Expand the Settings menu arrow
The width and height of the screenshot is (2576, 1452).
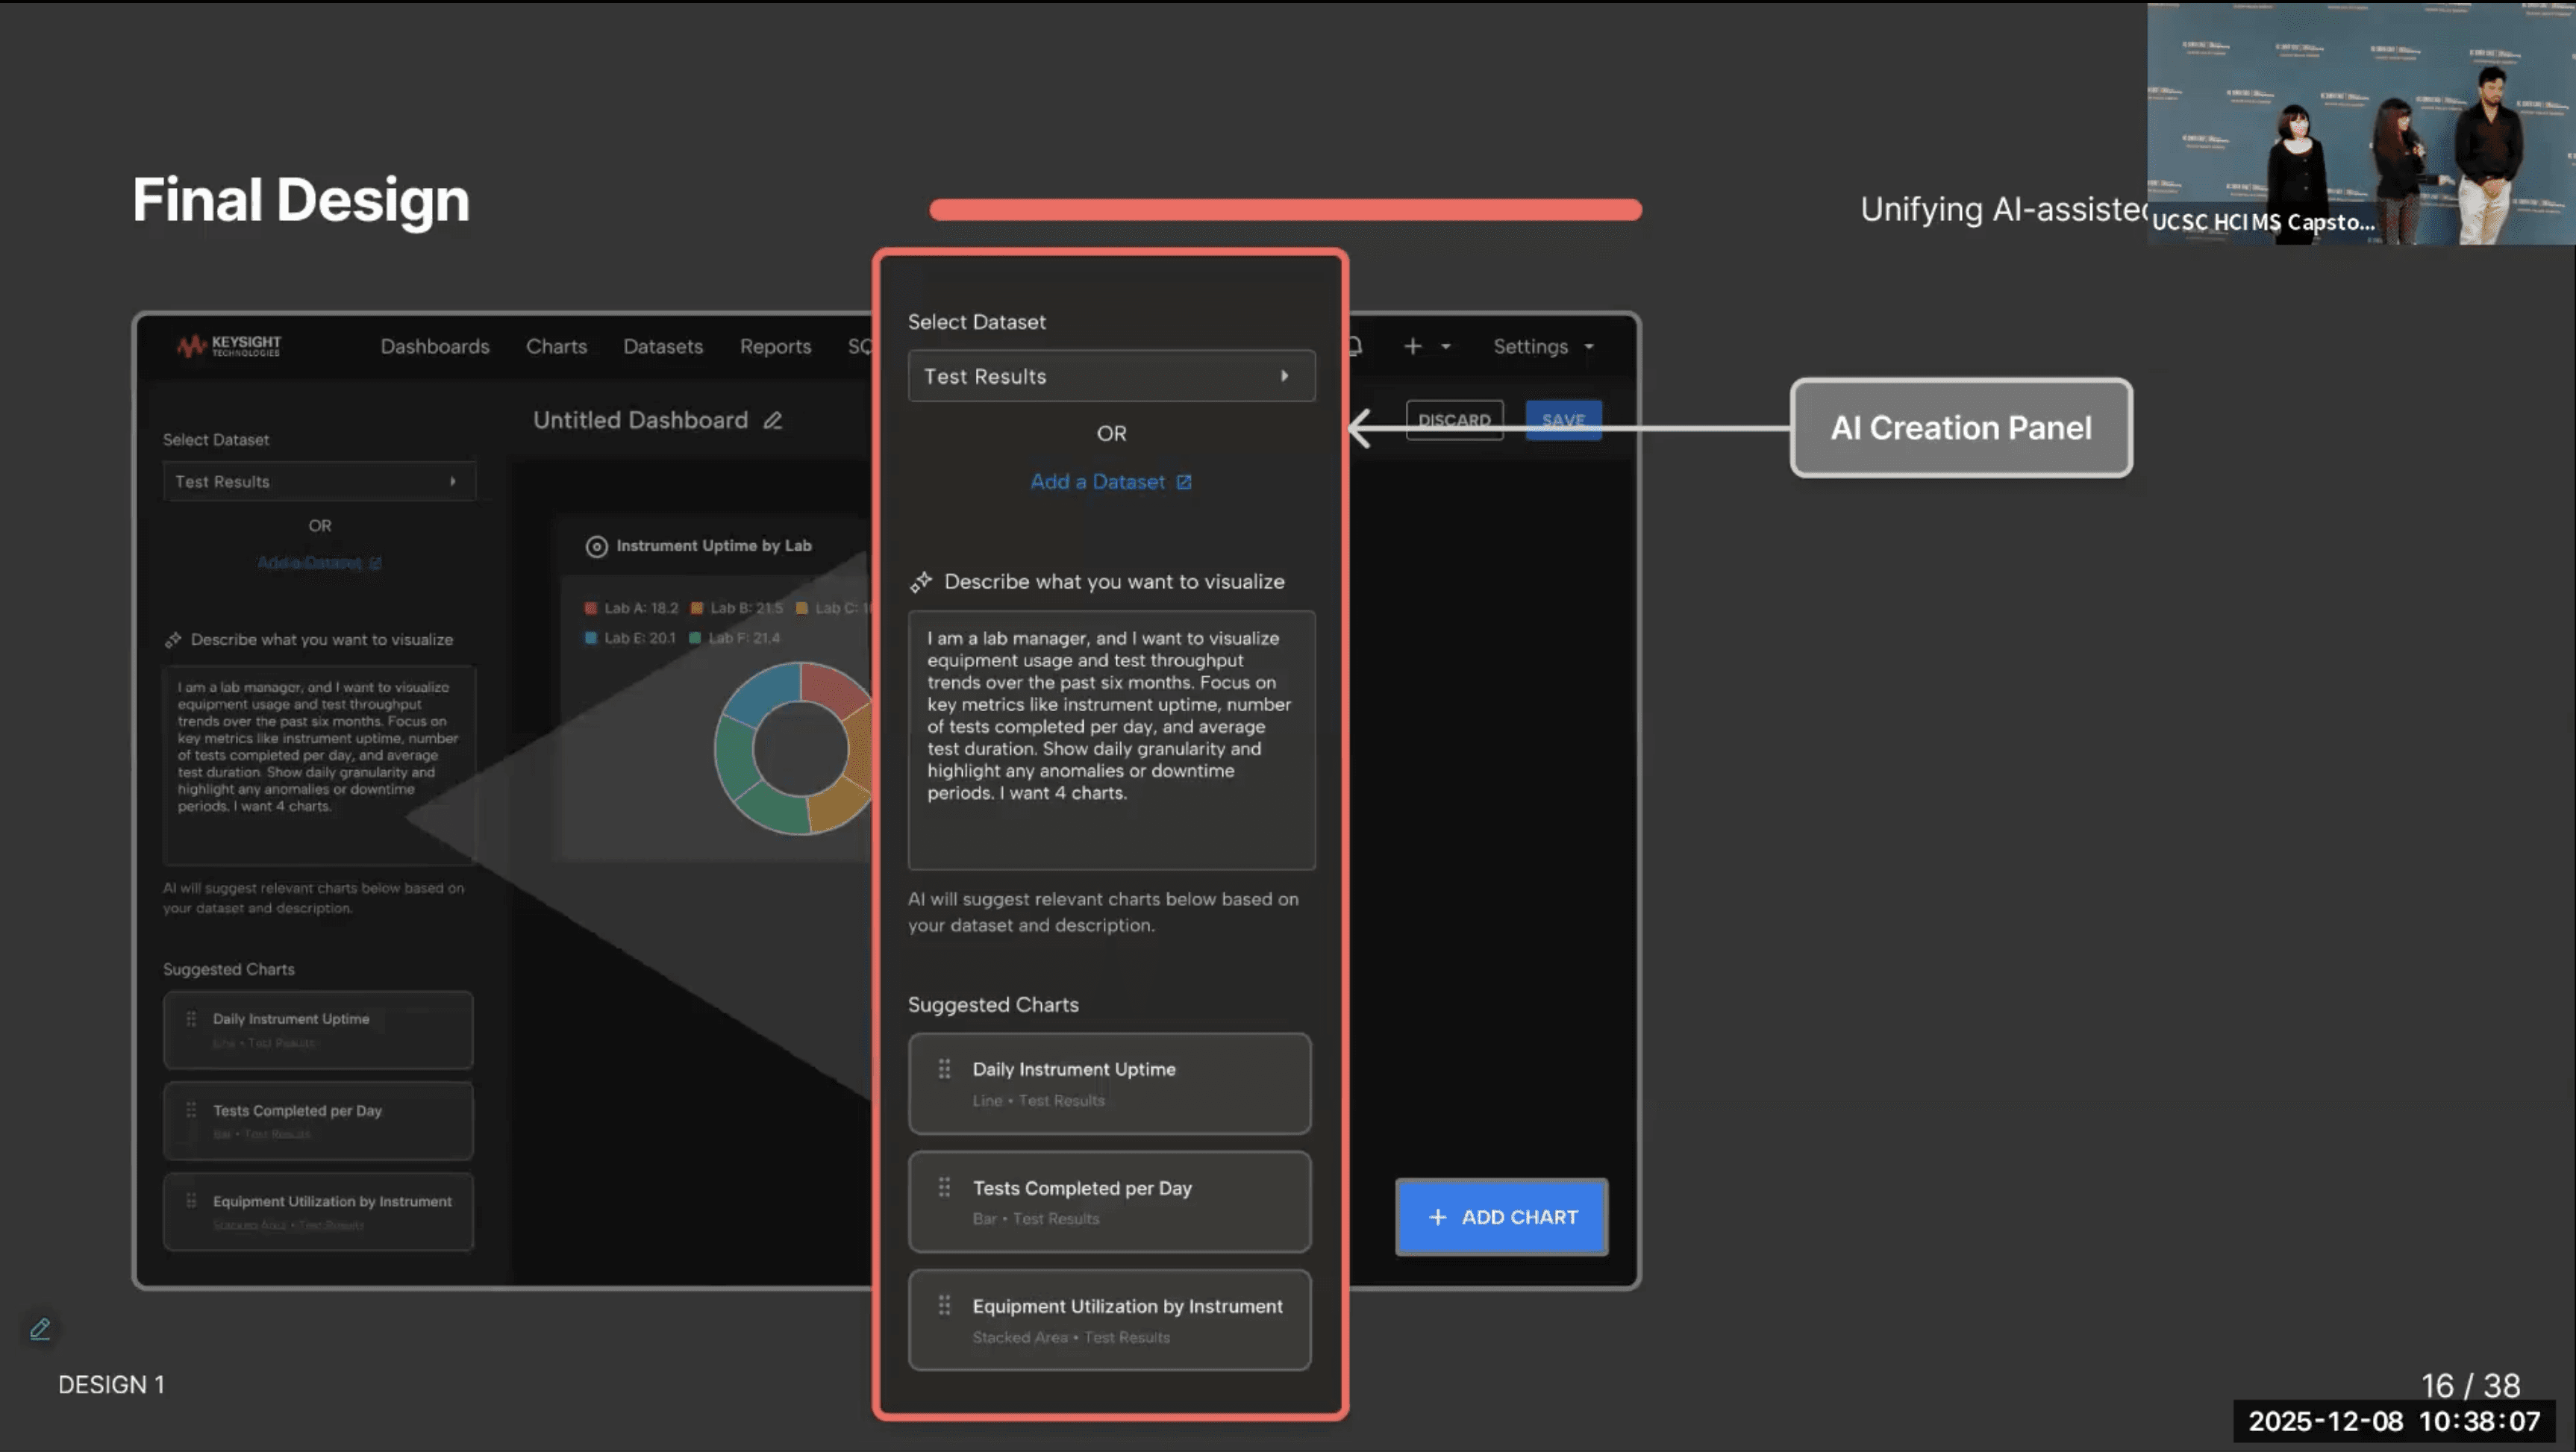tap(1589, 347)
